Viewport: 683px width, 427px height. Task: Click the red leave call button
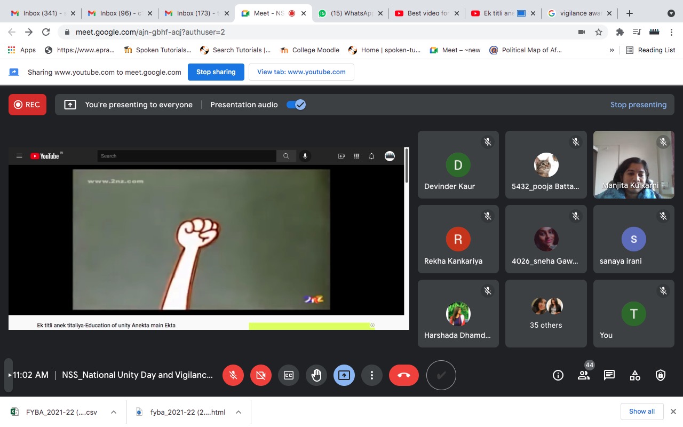(404, 375)
